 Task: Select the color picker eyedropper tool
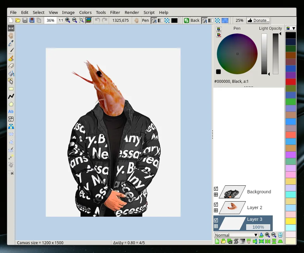tap(11, 43)
